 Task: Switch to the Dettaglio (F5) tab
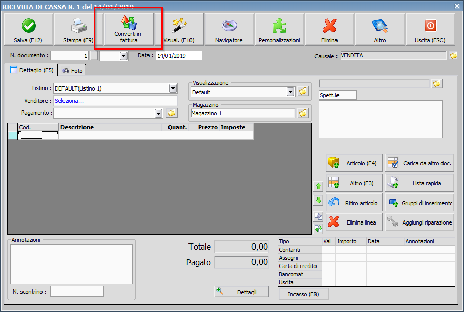point(31,70)
